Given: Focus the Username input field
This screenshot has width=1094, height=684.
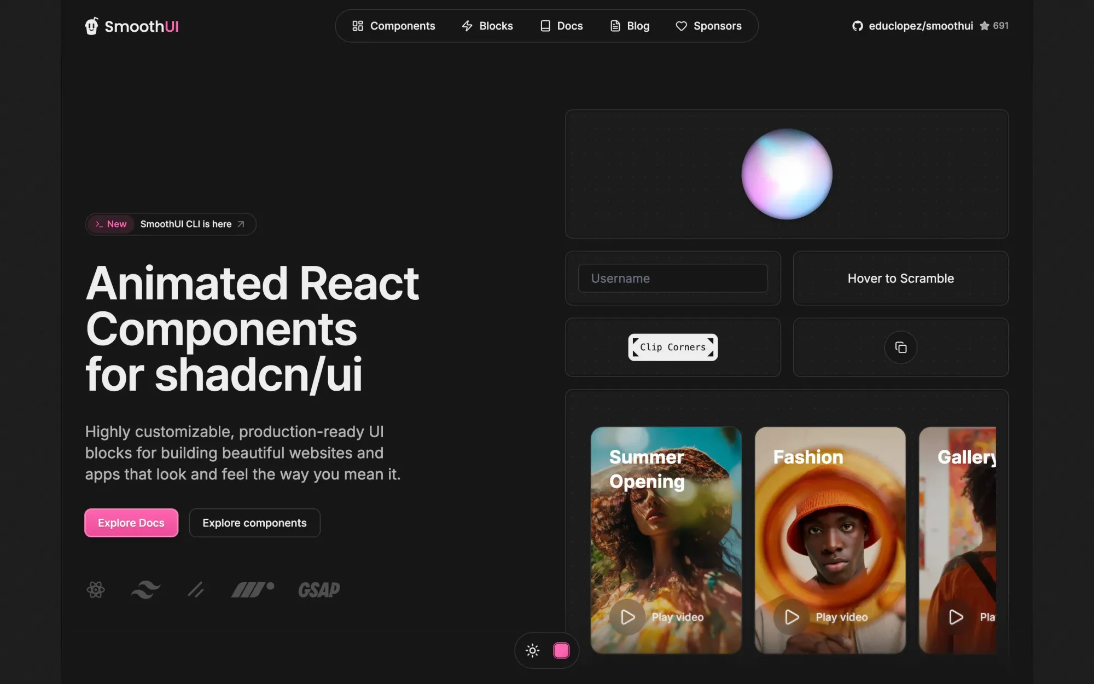Looking at the screenshot, I should tap(672, 279).
